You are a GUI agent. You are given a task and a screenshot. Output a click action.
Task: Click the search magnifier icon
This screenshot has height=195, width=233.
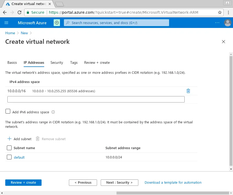[68, 23]
